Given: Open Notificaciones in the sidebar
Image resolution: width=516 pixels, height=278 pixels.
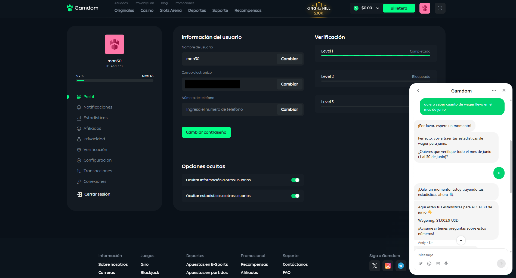Looking at the screenshot, I should coord(94,107).
